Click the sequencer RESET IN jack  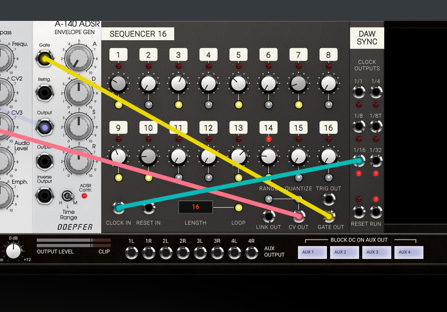[x=148, y=208]
